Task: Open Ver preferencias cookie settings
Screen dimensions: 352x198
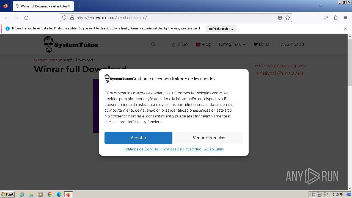Action: 209,138
